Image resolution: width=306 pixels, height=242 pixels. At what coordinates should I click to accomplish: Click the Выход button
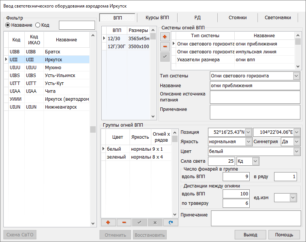click(x=250, y=235)
